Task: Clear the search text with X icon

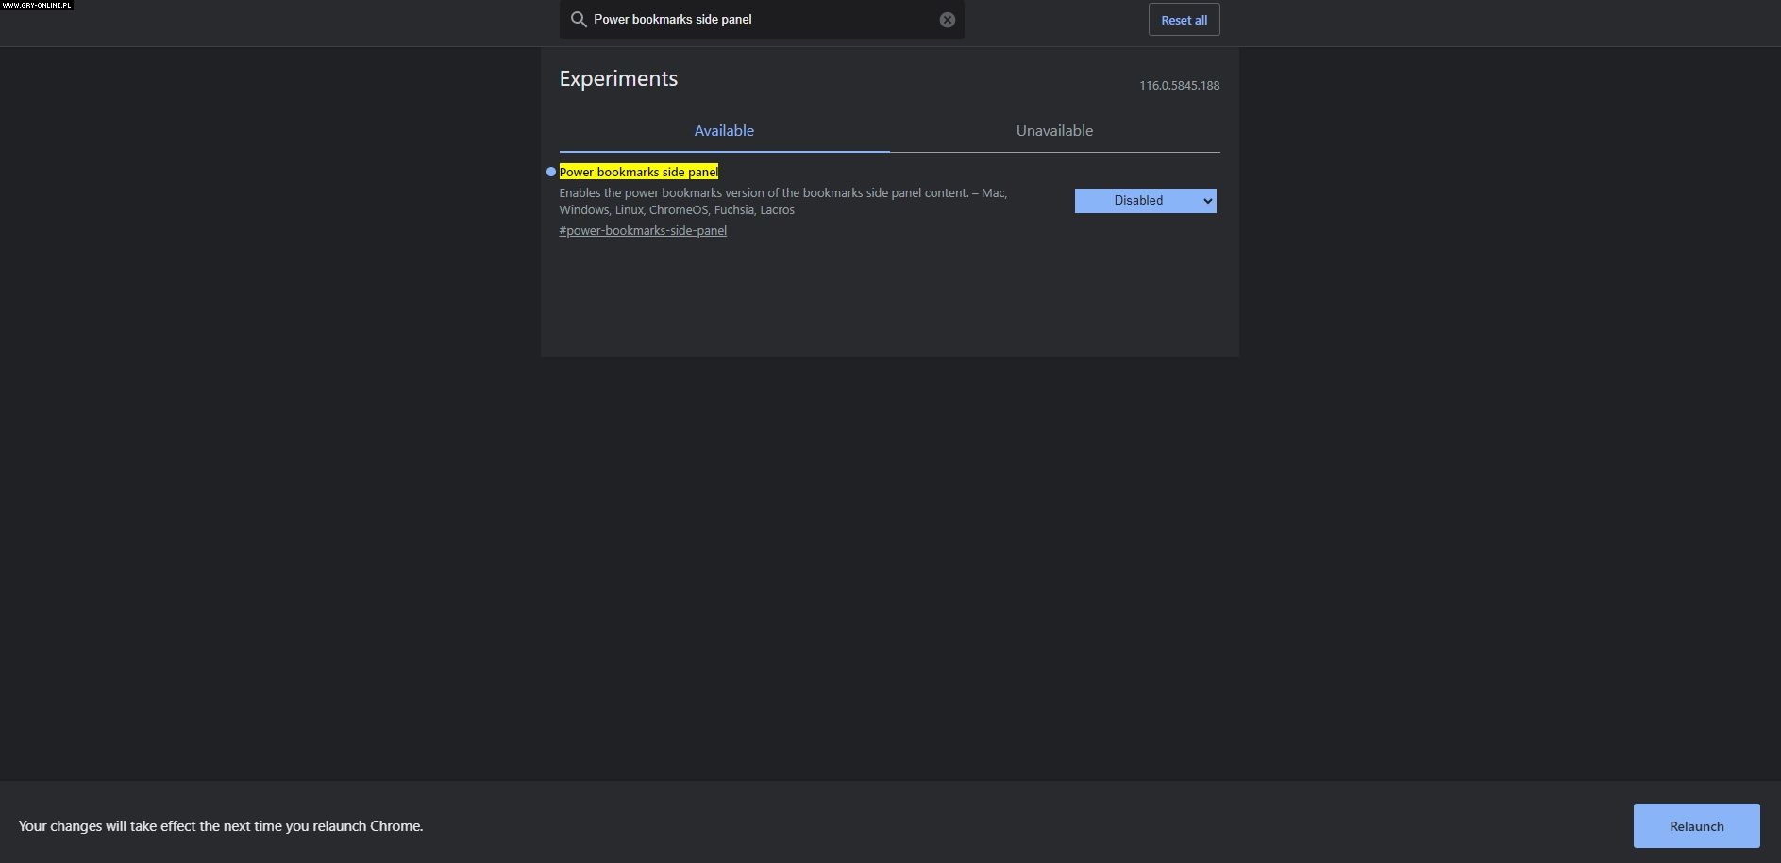Action: (x=947, y=20)
